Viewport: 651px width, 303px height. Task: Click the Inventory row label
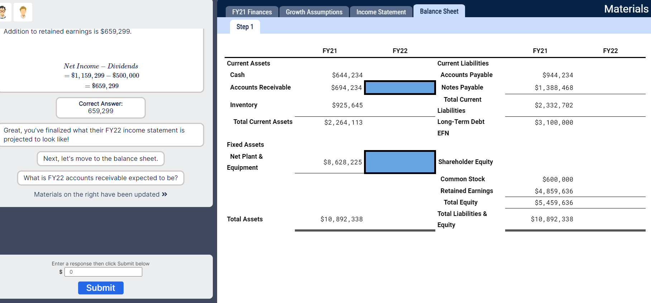(244, 105)
